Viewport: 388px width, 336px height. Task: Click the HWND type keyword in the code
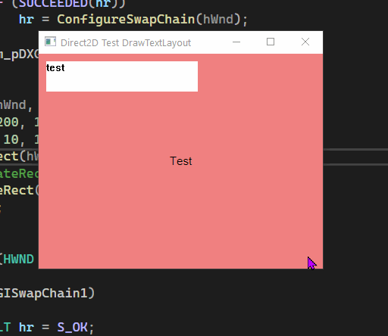tap(18, 260)
